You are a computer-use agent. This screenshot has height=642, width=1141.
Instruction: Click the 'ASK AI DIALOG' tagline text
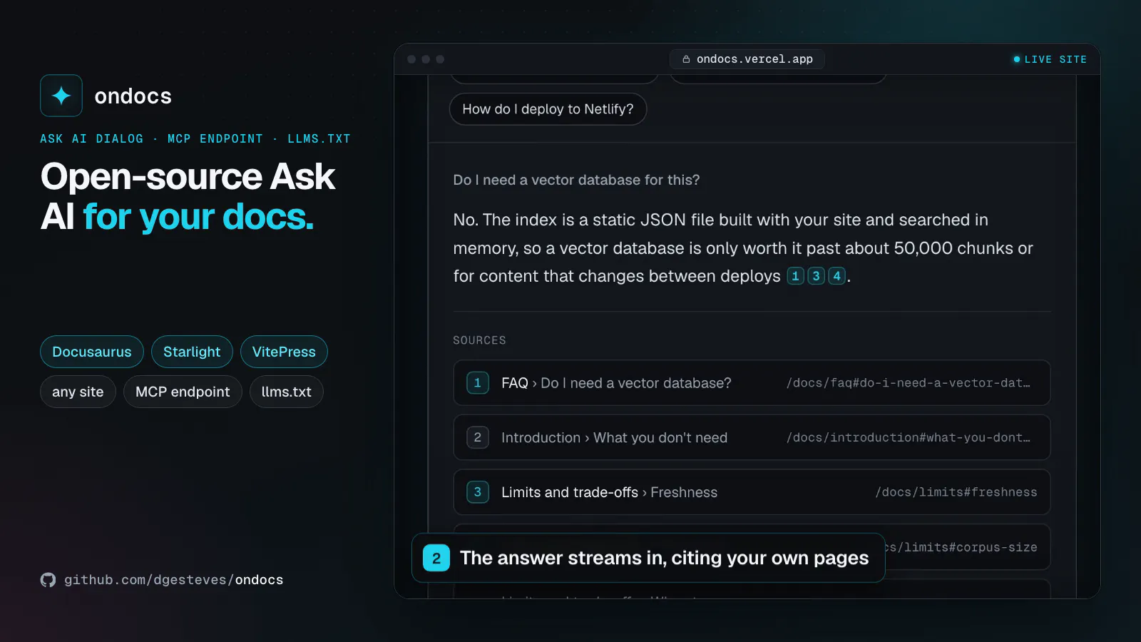[91, 138]
